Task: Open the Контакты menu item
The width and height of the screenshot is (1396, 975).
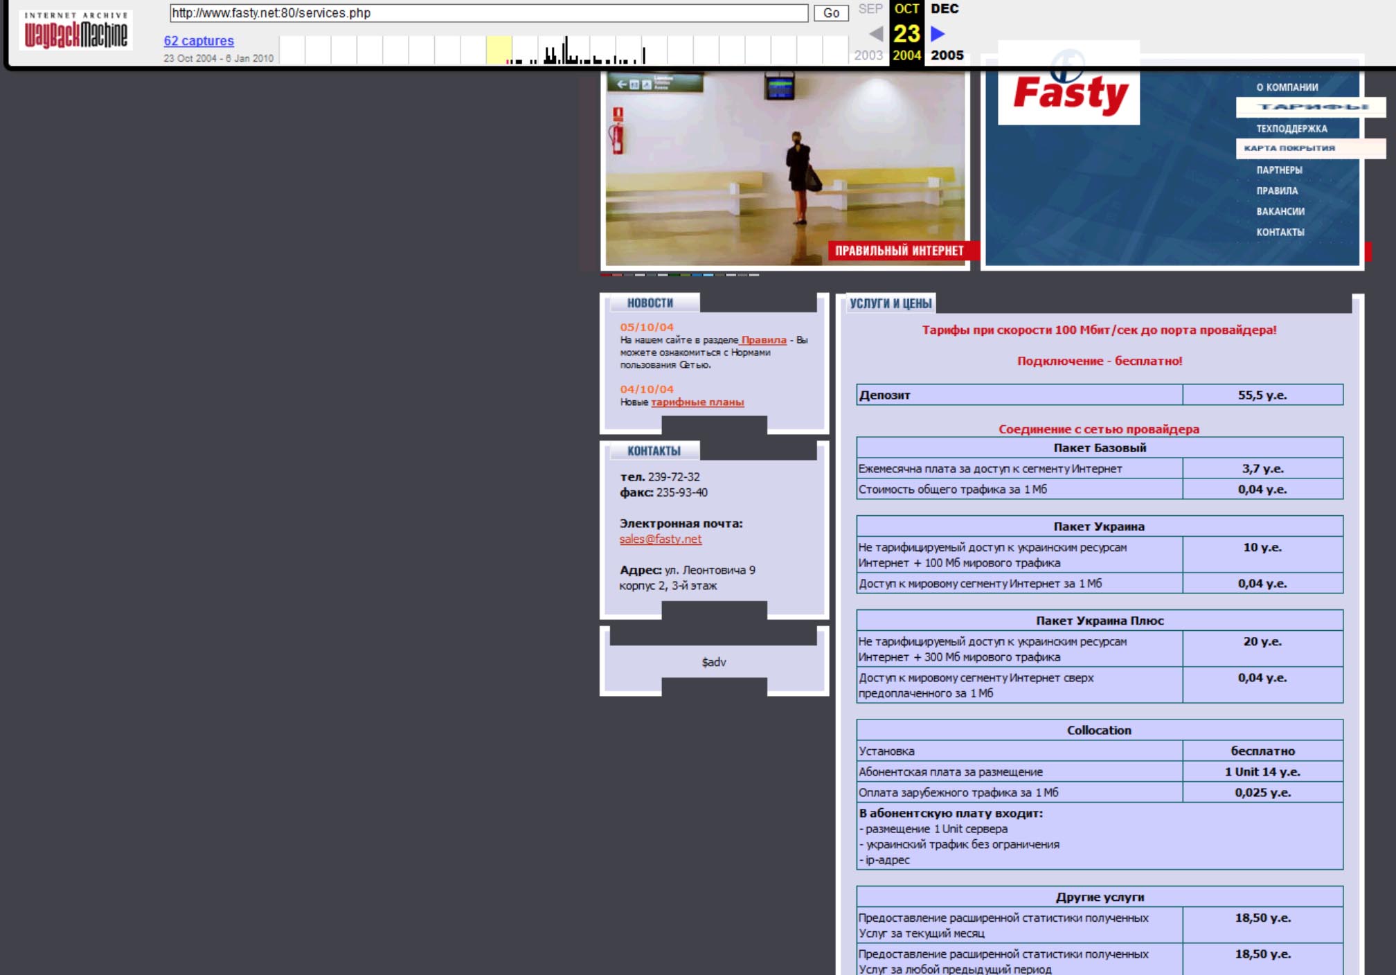Action: [1280, 233]
